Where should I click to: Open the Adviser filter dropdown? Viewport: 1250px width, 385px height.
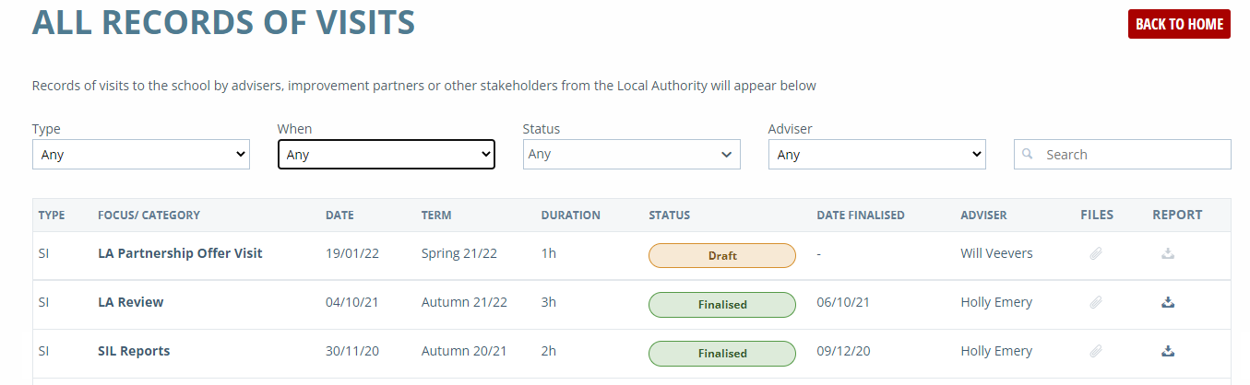(x=876, y=155)
